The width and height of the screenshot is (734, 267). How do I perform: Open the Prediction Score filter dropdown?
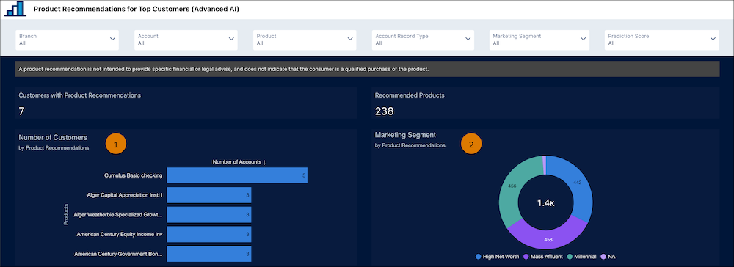(x=662, y=40)
